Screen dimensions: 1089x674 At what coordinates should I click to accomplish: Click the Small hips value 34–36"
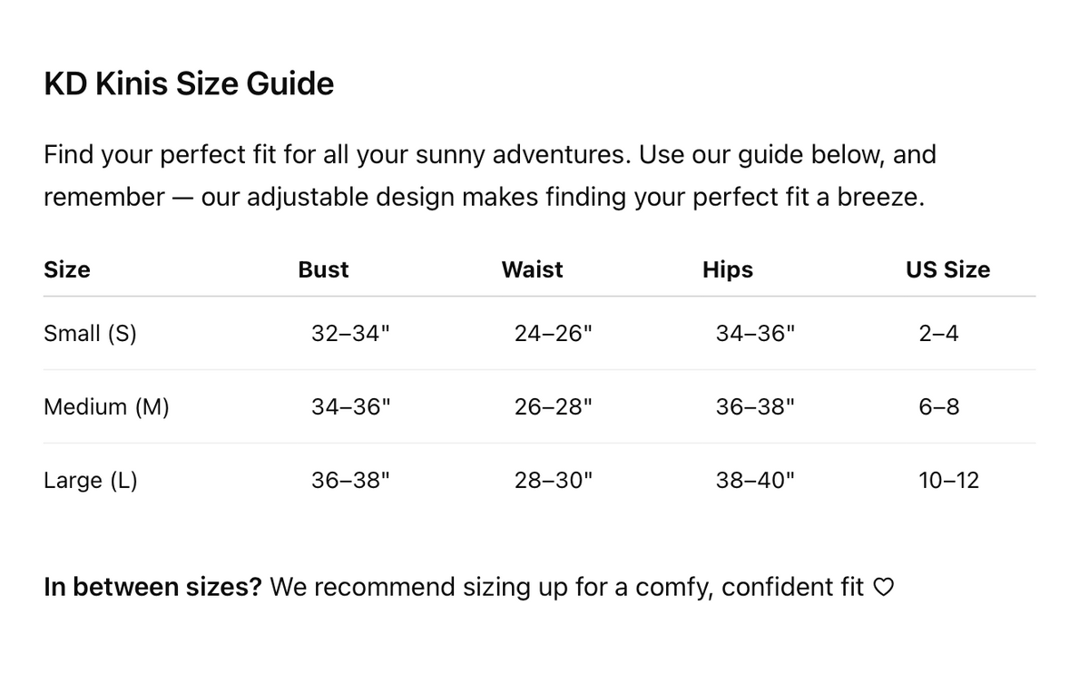(755, 334)
